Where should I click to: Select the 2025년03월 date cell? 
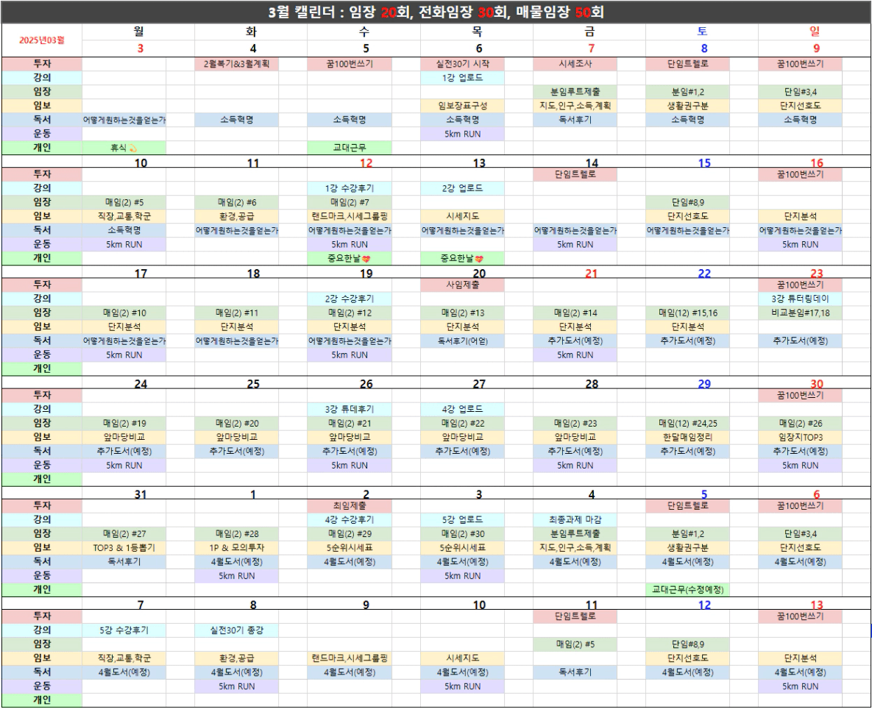pyautogui.click(x=42, y=40)
